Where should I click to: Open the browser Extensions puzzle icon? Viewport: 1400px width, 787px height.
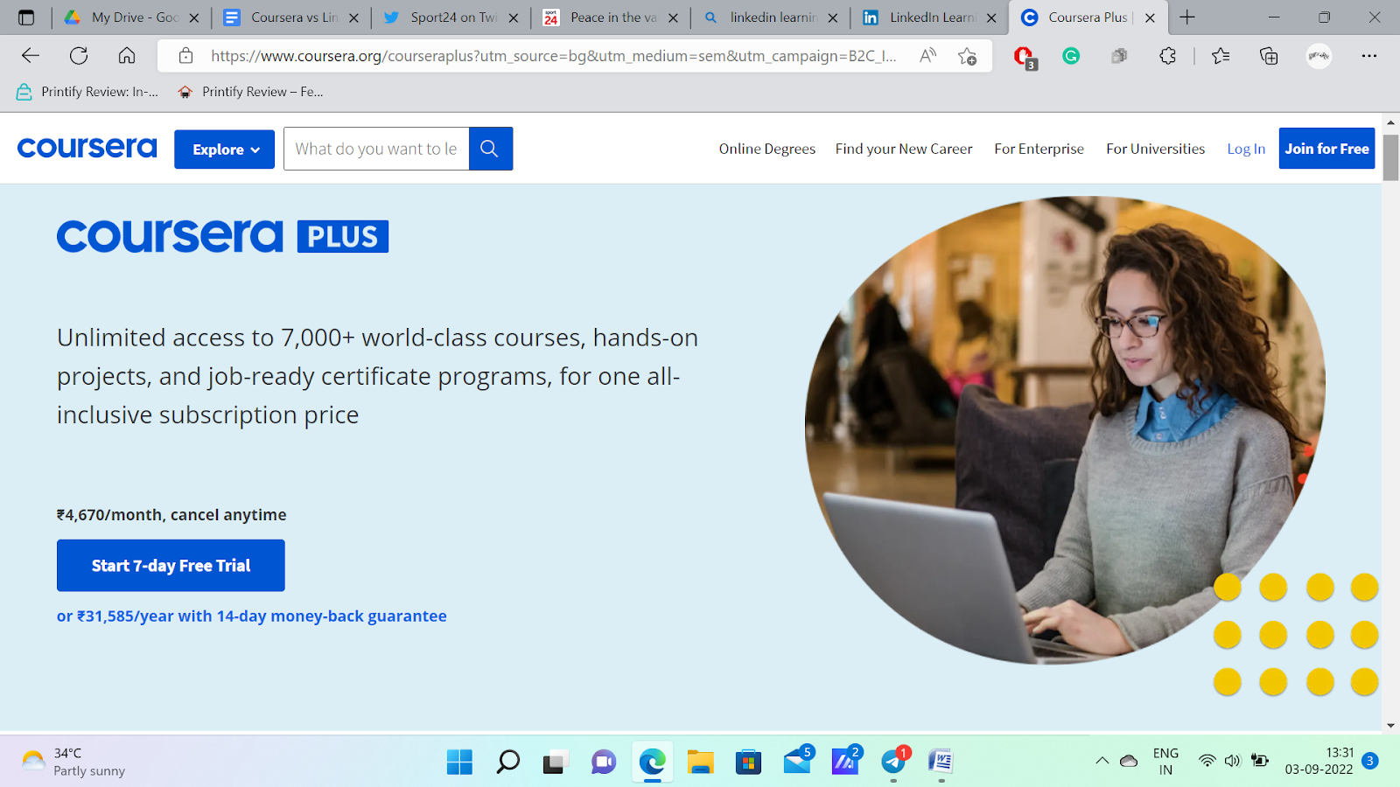[x=1167, y=56]
